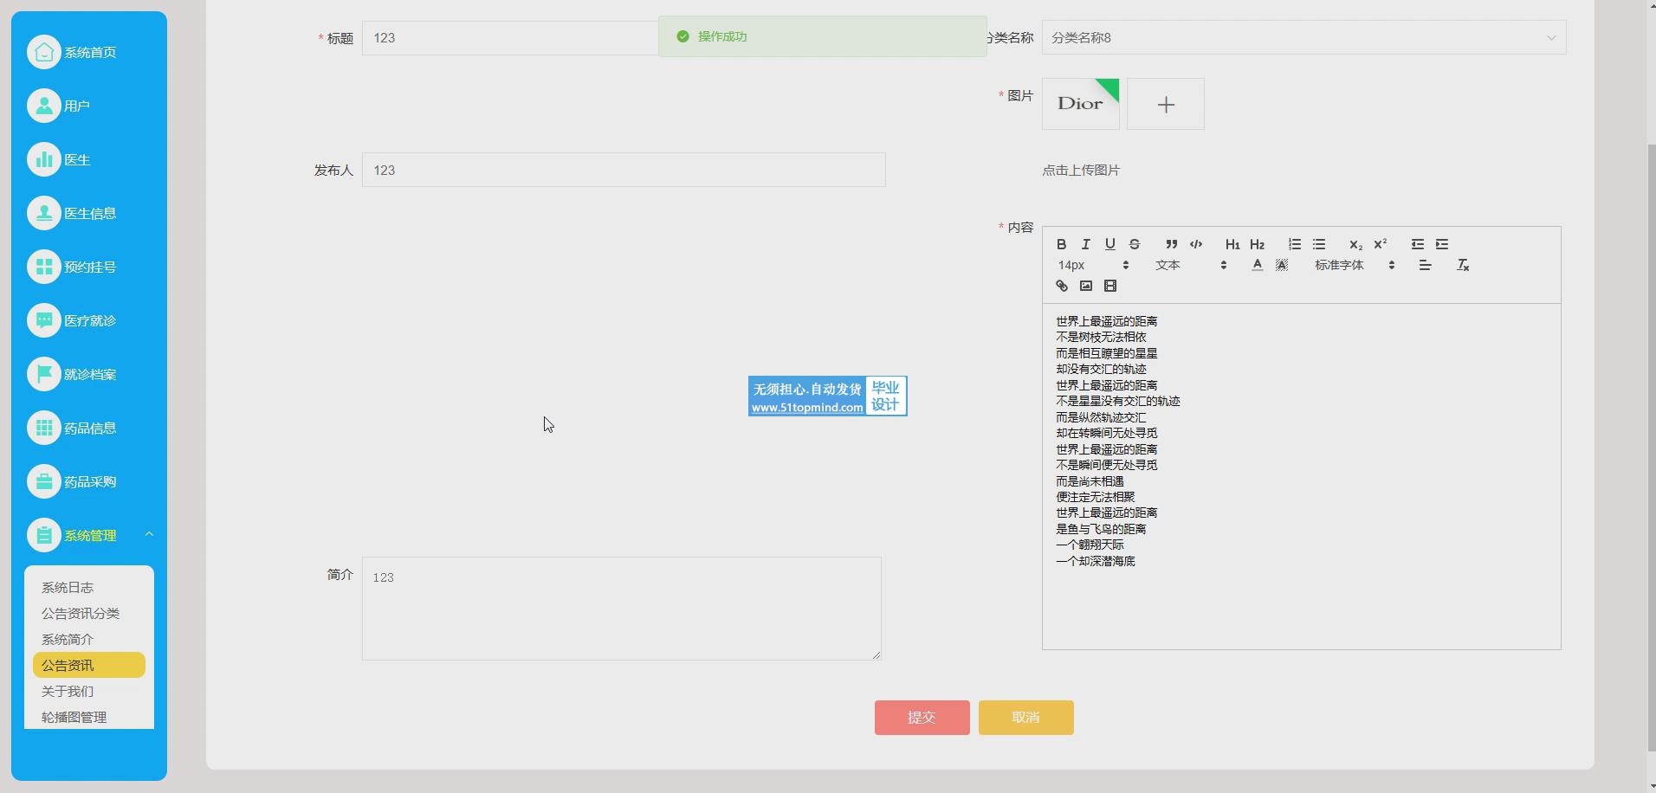Toggle italic formatting in the editor
The image size is (1656, 793).
pyautogui.click(x=1085, y=244)
